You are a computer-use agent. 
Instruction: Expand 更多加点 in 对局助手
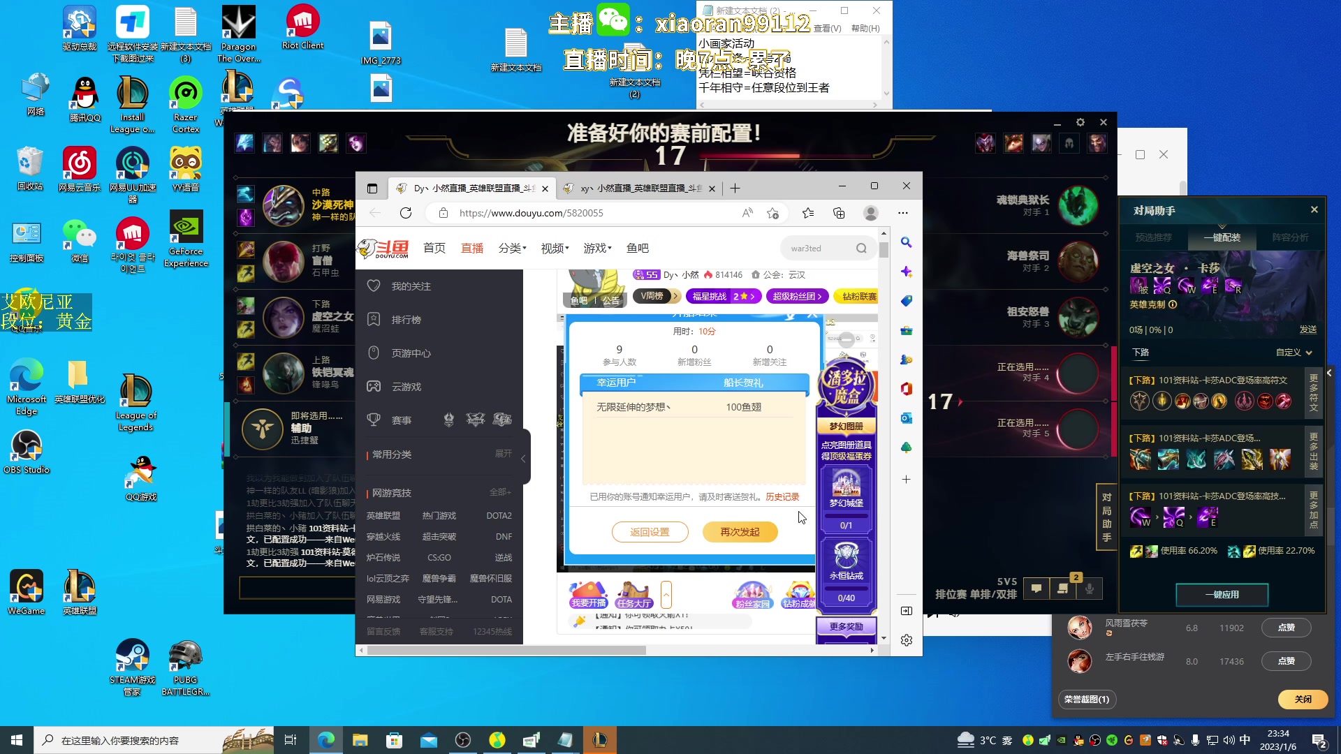pyautogui.click(x=1313, y=510)
